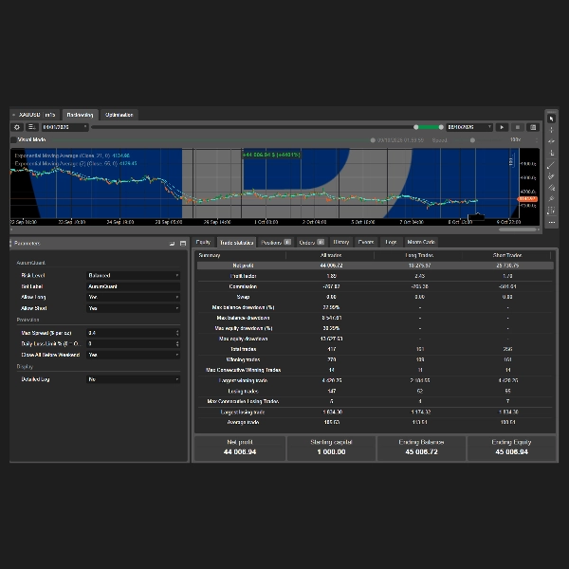Screen dimensions: 569x569
Task: Open the Allow Long dropdown
Action: 133,297
